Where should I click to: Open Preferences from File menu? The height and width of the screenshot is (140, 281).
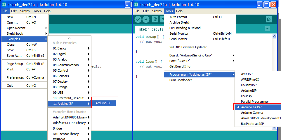coord(25,77)
